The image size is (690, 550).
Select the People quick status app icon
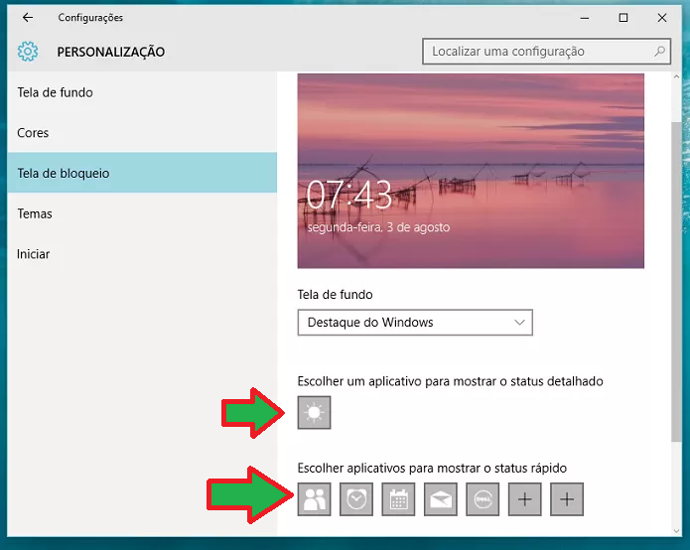click(314, 499)
